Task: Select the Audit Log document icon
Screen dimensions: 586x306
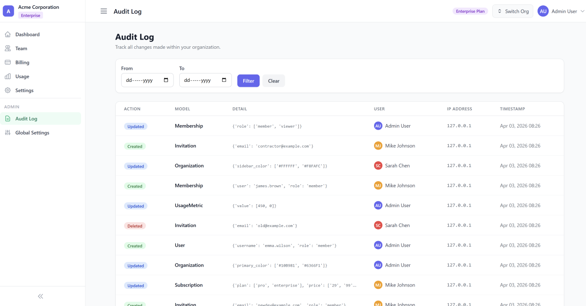Action: point(7,118)
